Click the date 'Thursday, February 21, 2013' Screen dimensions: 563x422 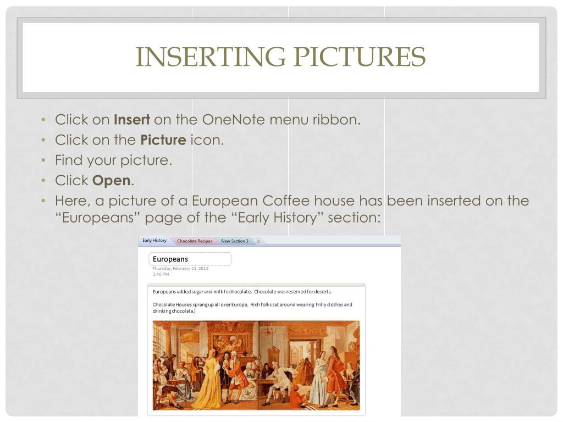180,268
